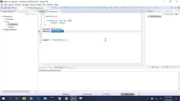
Task: Click the heap memory status bar
Action: (129, 94)
